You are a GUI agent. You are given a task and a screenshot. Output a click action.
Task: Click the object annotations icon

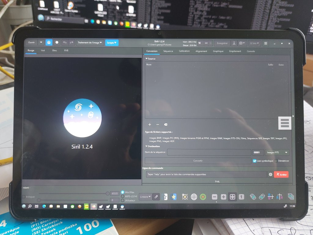185,197
